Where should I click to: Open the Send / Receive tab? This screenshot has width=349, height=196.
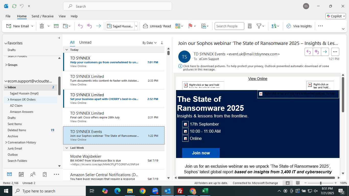tap(43, 16)
